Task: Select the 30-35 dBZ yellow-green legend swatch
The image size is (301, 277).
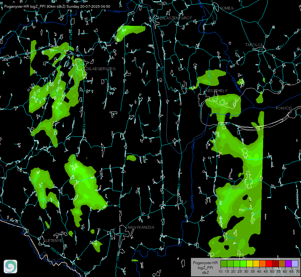Action: pyautogui.click(x=250, y=263)
